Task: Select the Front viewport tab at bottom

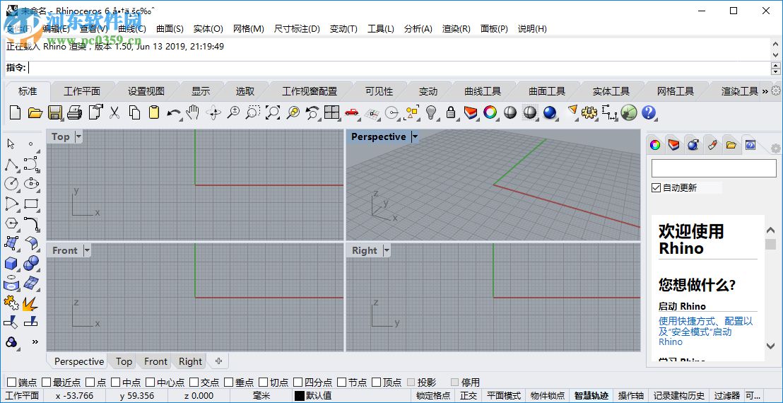Action: (155, 361)
